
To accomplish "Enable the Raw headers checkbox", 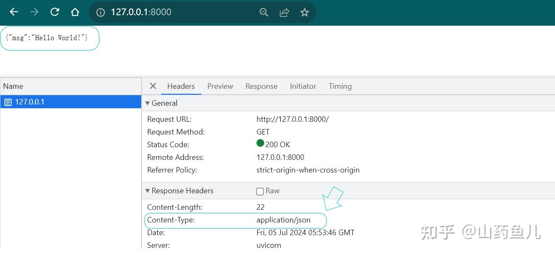I will pos(259,191).
